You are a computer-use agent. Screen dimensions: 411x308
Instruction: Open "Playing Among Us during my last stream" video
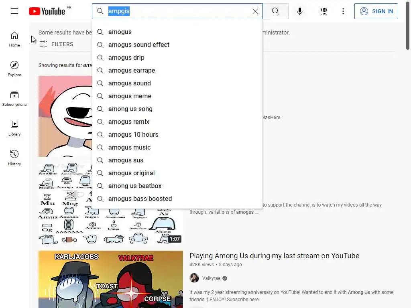[274, 255]
